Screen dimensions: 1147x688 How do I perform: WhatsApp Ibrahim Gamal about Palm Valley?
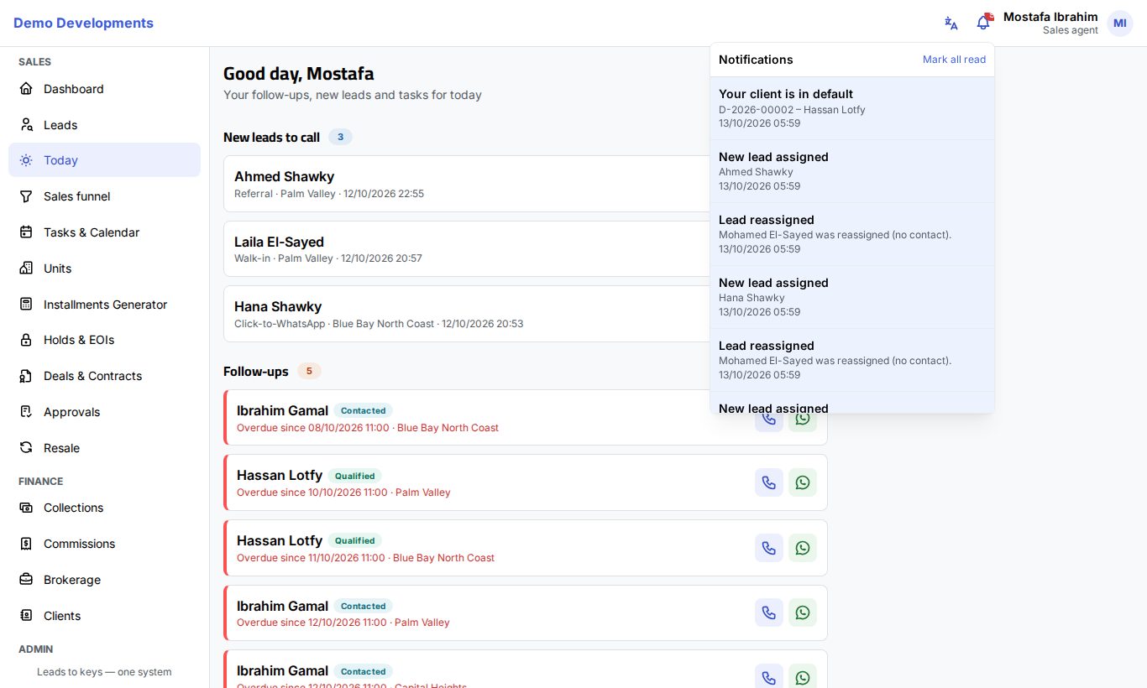click(x=803, y=612)
